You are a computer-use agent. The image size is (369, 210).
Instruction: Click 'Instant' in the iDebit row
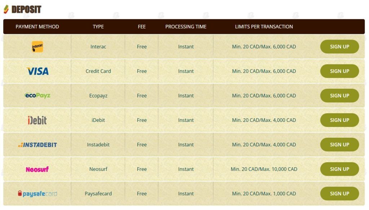[x=186, y=120]
